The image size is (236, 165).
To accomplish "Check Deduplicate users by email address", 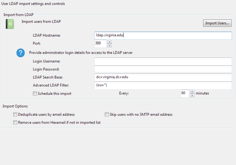I will (x=15, y=115).
